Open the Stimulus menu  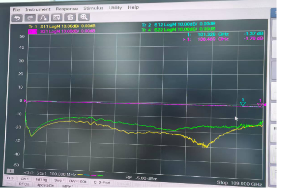[x=93, y=8]
